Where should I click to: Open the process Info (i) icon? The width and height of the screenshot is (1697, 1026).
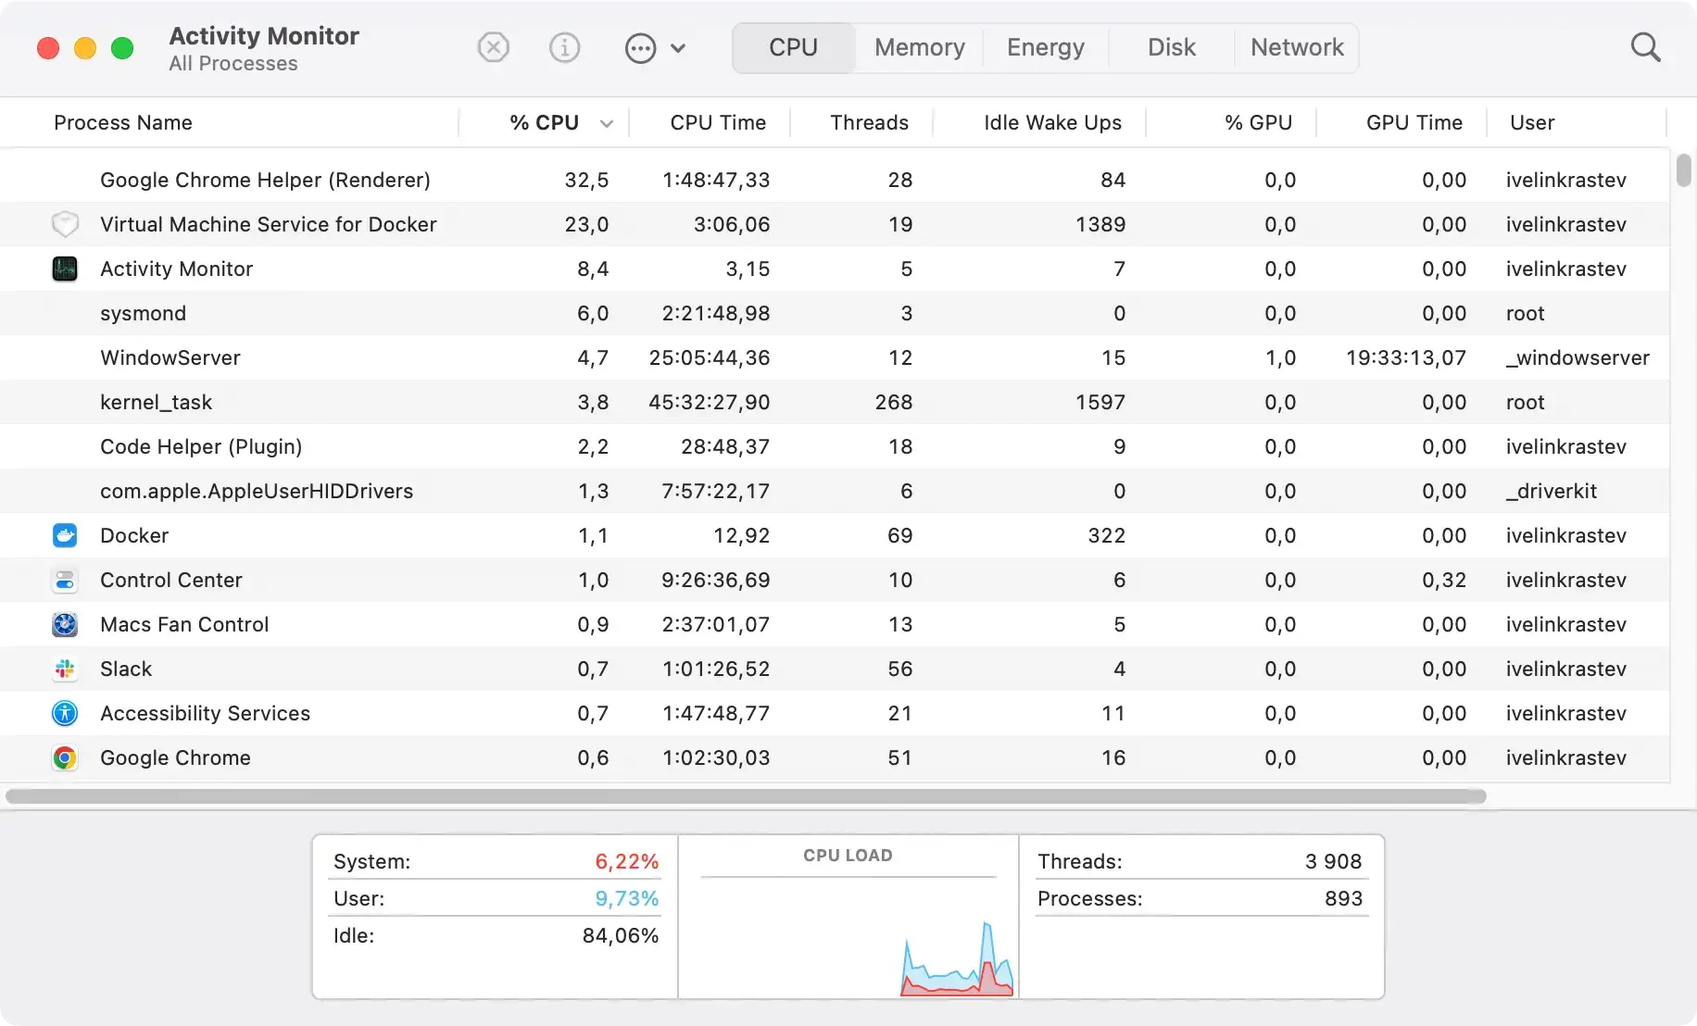tap(564, 47)
